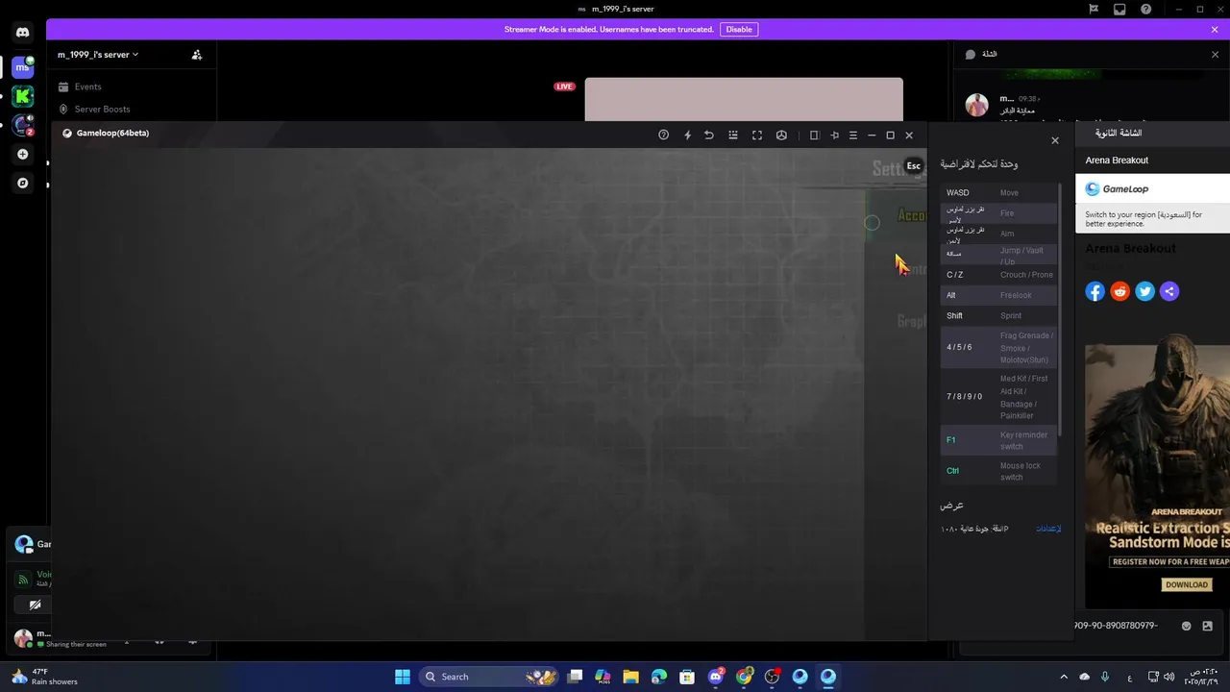Viewport: 1230px width, 692px height.
Task: Click the LIVE badge on stream
Action: 564,86
